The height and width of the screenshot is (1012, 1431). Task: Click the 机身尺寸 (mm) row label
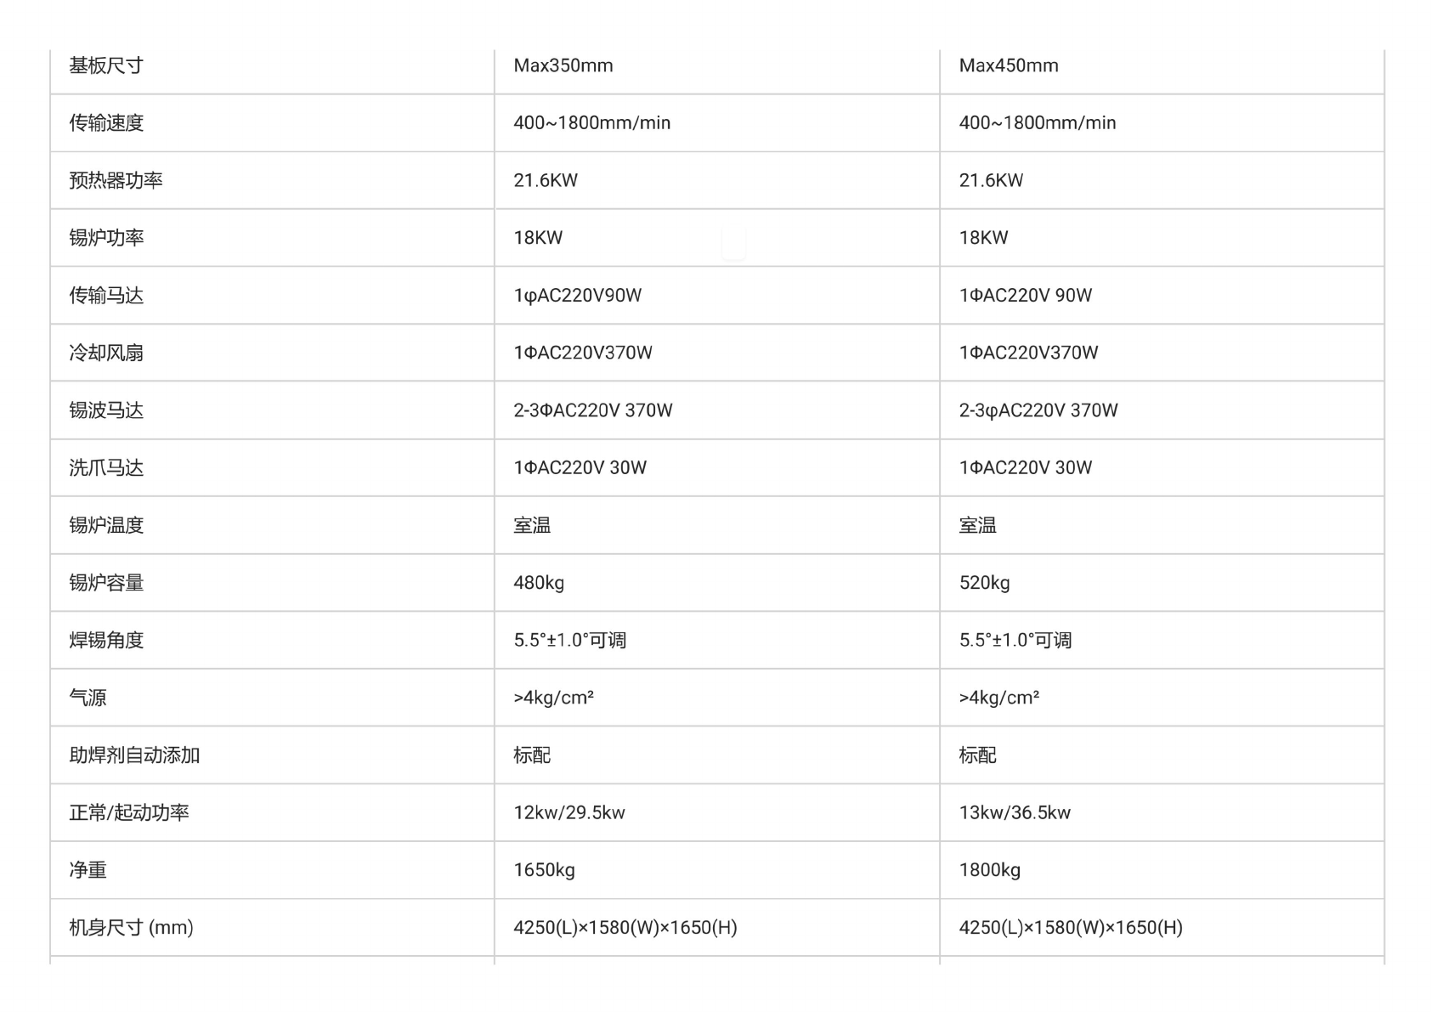pos(131,928)
